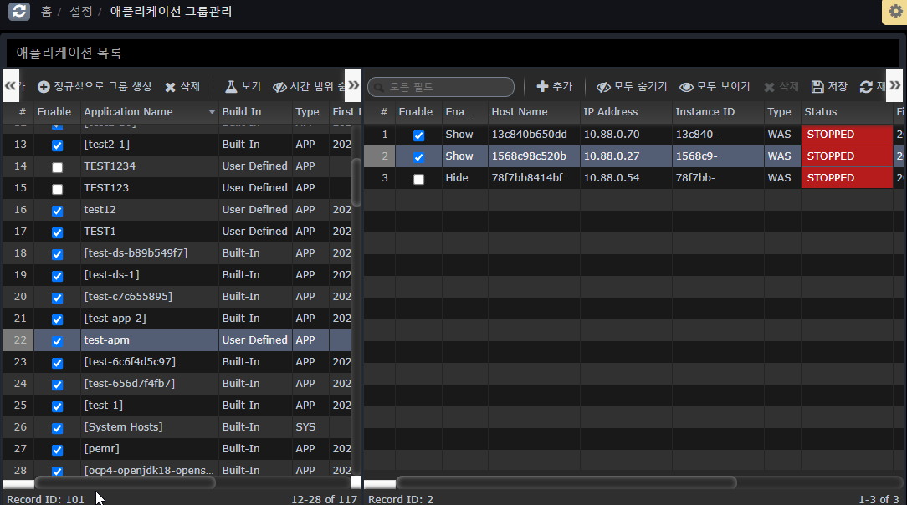Click 추가 add button in right toolbar
907x505 pixels.
(554, 87)
